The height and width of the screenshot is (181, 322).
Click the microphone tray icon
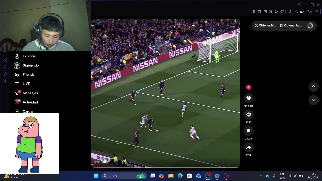pyautogui.click(x=274, y=176)
